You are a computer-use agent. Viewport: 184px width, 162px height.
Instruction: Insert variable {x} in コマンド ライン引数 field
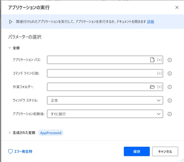[x=160, y=73]
